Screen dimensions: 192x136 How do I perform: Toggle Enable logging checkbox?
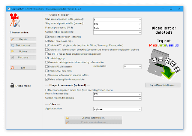pyautogui.click(x=46, y=58)
